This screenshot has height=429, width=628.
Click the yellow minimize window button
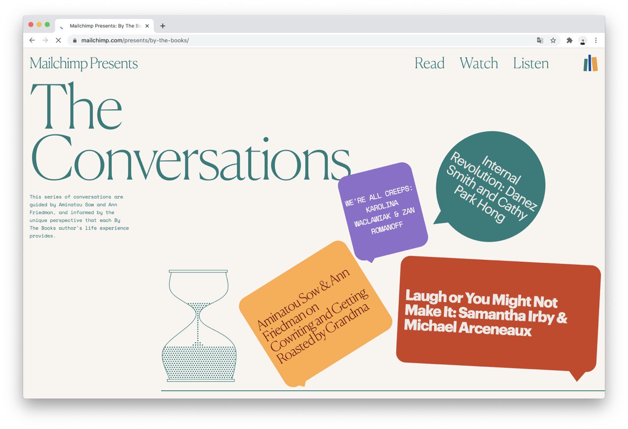39,25
